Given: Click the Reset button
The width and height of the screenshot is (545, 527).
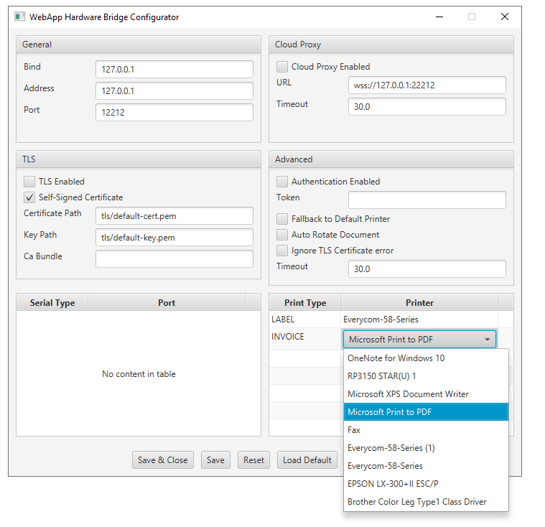Looking at the screenshot, I should [x=253, y=460].
